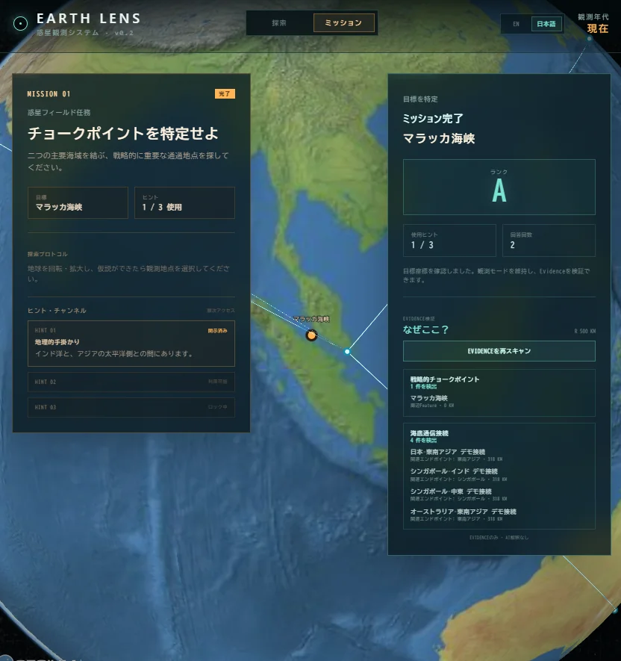The height and width of the screenshot is (661, 621).
Task: Select オーストラリア‑東南アジア デモ接続 entry
Action: coord(463,515)
